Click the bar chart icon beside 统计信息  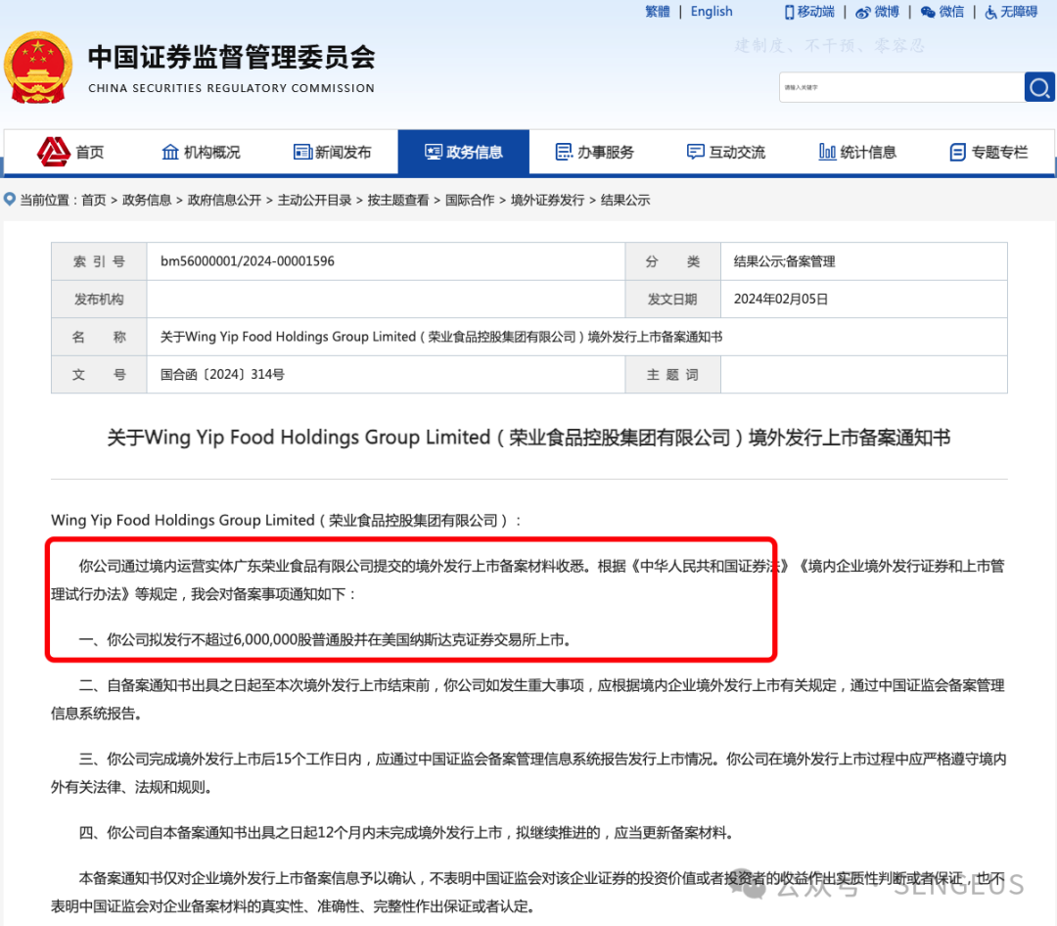pos(827,152)
